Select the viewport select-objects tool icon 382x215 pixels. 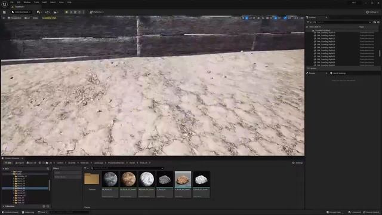tap(243, 18)
